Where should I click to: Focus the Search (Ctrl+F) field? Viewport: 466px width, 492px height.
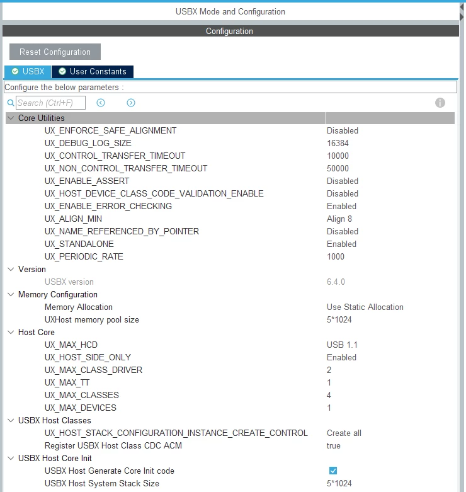pos(50,103)
